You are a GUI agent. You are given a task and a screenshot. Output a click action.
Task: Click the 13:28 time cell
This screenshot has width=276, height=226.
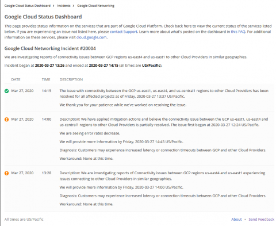click(47, 173)
